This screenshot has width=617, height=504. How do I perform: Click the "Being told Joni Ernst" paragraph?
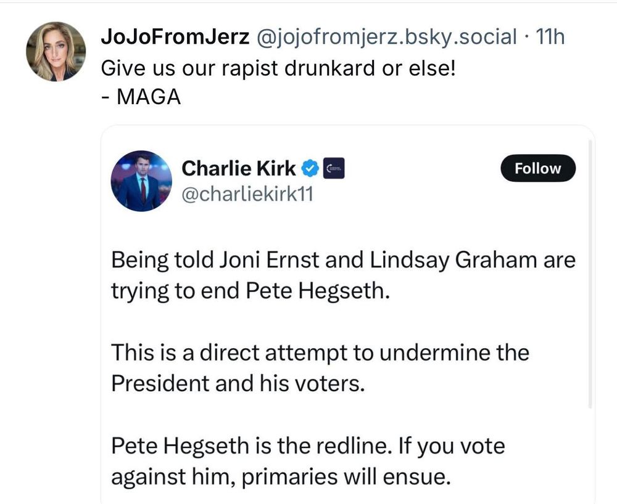click(x=342, y=274)
